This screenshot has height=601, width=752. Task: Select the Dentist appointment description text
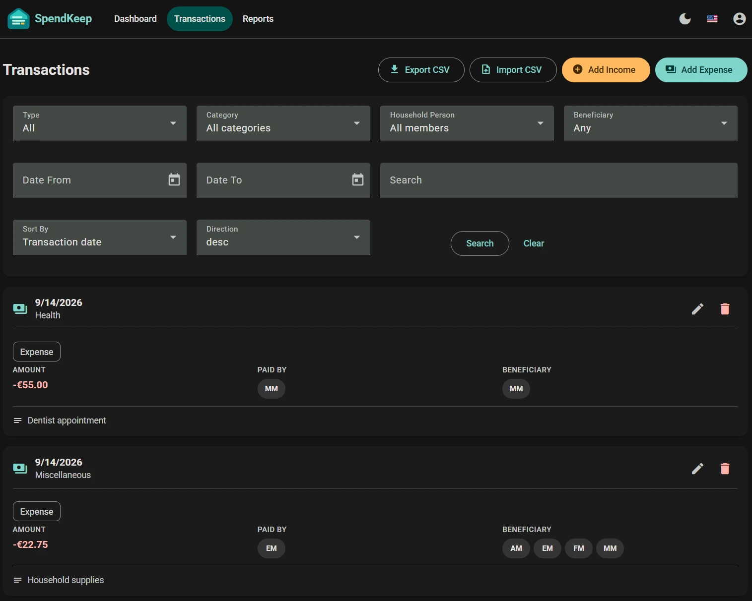pos(67,421)
